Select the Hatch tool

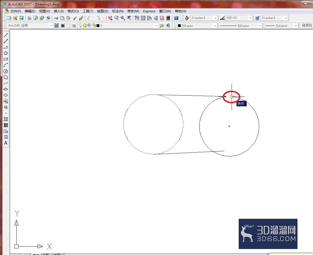click(6, 119)
